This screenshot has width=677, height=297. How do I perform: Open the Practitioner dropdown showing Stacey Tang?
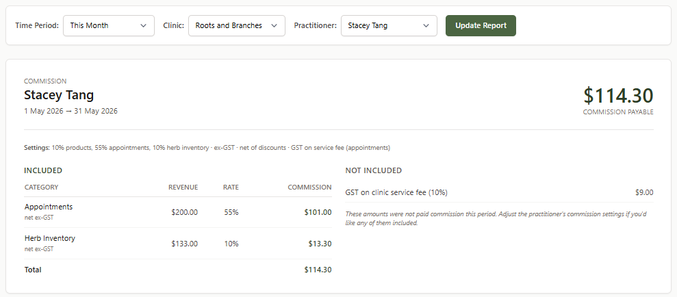point(389,25)
